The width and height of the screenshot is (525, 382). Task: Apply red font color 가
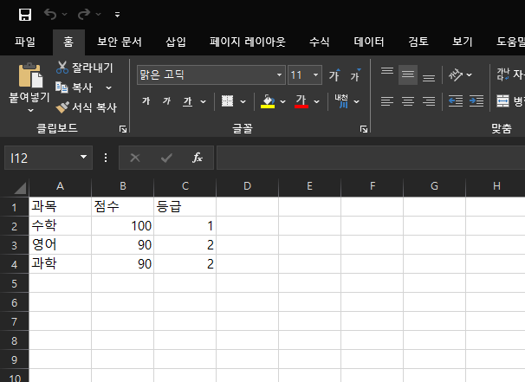pos(301,101)
